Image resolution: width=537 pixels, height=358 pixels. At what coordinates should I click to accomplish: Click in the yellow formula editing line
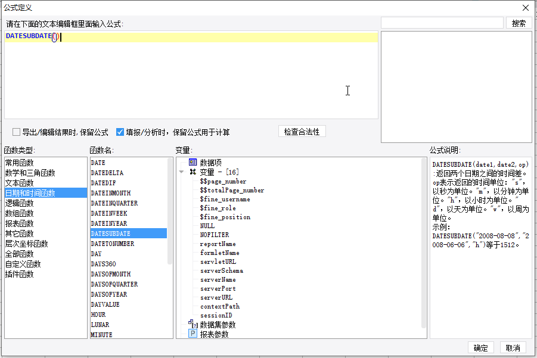[x=191, y=36]
